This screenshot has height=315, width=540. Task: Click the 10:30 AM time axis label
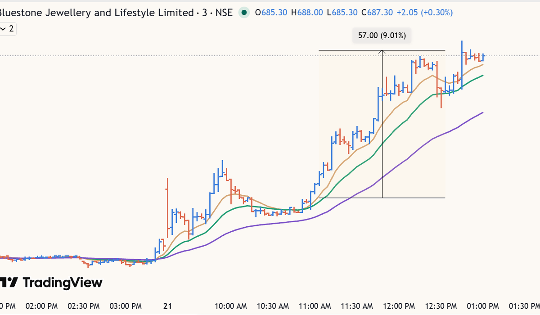pos(272,306)
